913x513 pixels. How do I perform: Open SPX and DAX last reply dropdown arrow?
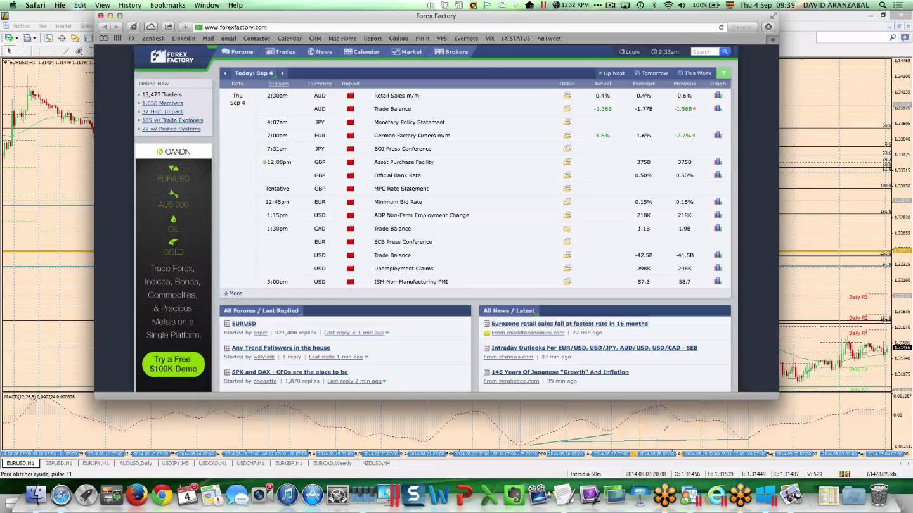pyautogui.click(x=385, y=381)
